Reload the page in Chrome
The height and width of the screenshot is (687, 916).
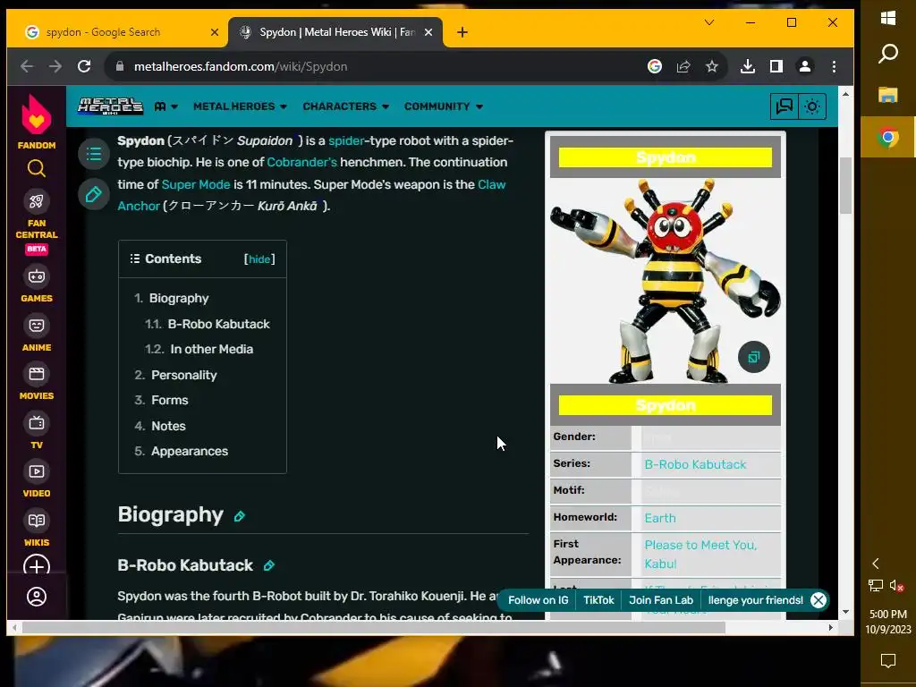tap(84, 66)
